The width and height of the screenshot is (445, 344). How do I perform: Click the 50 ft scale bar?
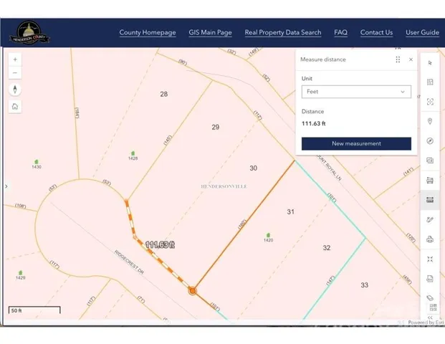click(x=34, y=310)
